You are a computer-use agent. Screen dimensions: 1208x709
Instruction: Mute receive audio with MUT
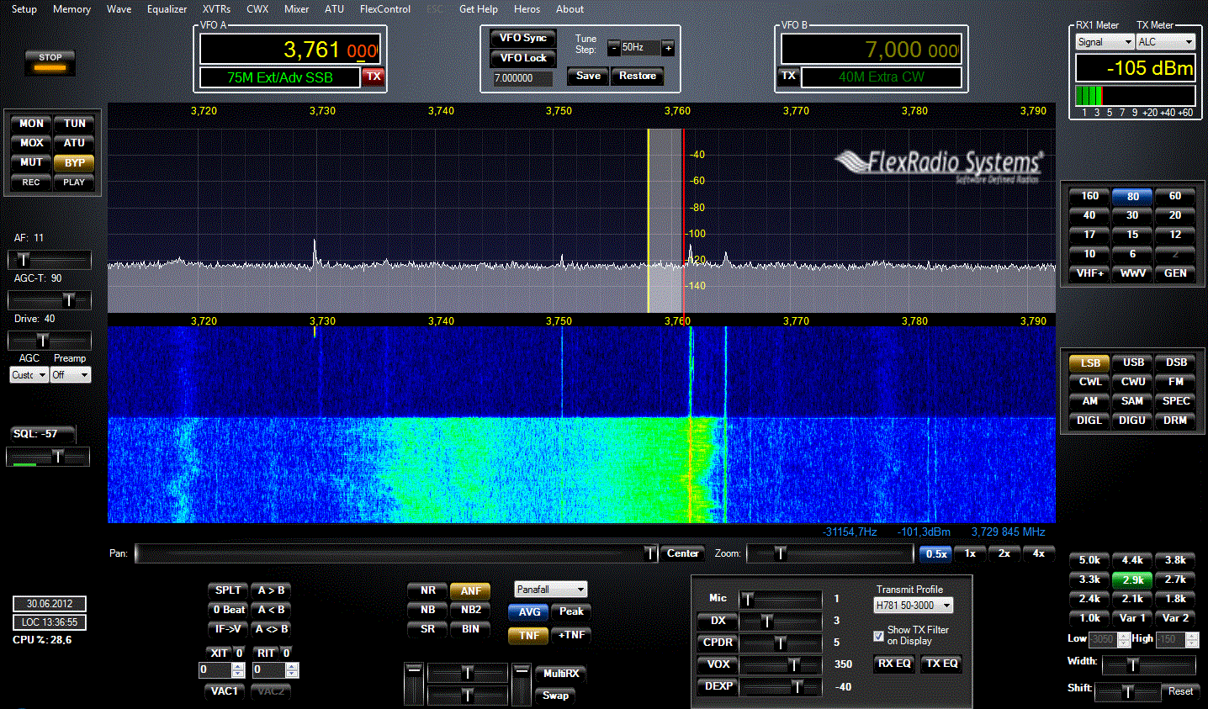click(30, 162)
